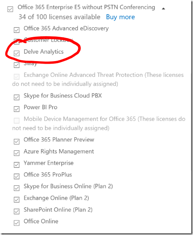Disable the Office Online checkbox
The image size is (193, 235).
click(17, 223)
